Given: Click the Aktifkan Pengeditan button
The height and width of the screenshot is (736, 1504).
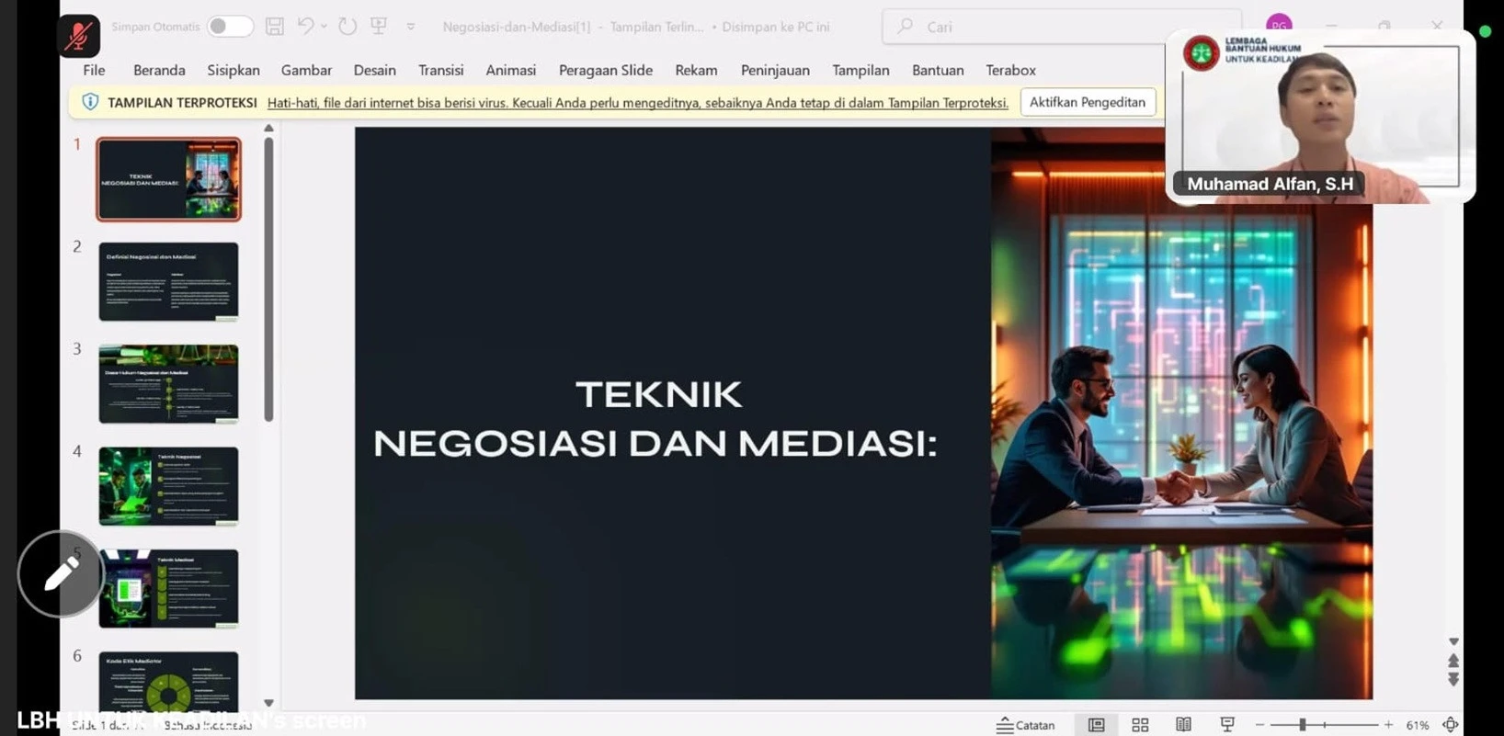Looking at the screenshot, I should coord(1088,102).
